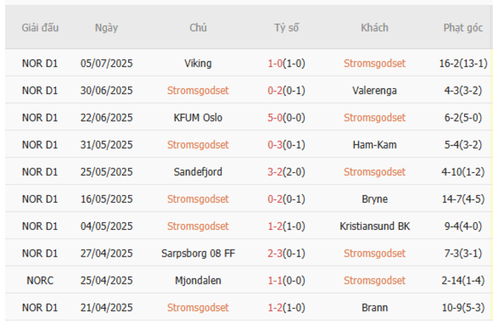Click the Ngày column header
The image size is (493, 324).
tap(106, 28)
